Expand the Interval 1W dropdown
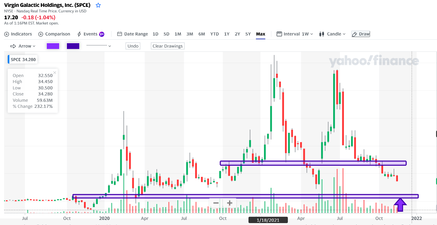The width and height of the screenshot is (437, 225). point(295,34)
